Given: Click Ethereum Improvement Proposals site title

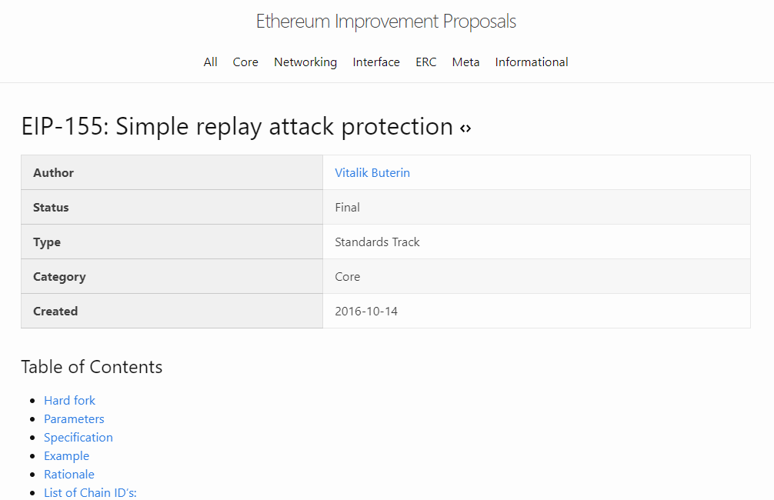Looking at the screenshot, I should (x=386, y=22).
